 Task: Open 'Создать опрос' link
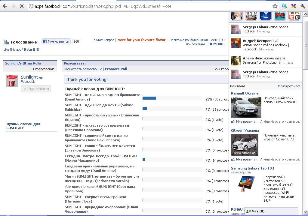pyautogui.click(x=103, y=40)
